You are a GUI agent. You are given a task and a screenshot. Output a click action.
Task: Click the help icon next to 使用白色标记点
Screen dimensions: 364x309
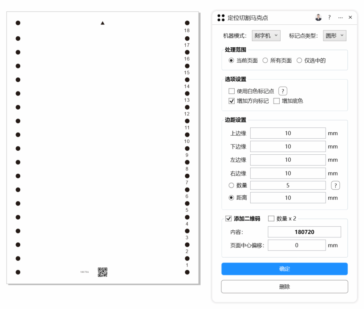[x=283, y=91]
